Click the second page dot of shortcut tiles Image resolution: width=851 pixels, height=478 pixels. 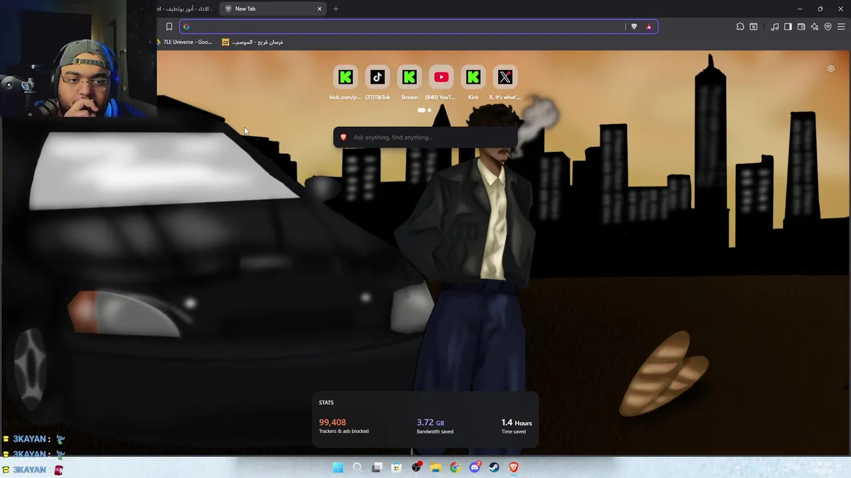[x=429, y=110]
